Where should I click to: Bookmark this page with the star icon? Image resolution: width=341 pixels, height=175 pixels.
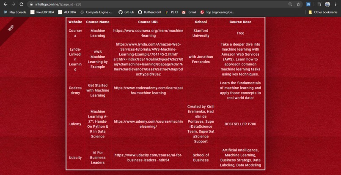298,4
